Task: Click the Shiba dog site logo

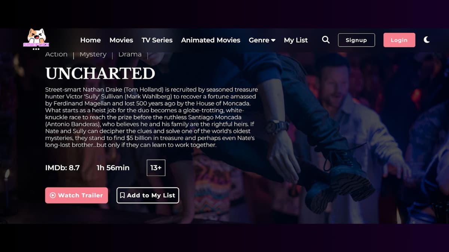Action: 36,38
